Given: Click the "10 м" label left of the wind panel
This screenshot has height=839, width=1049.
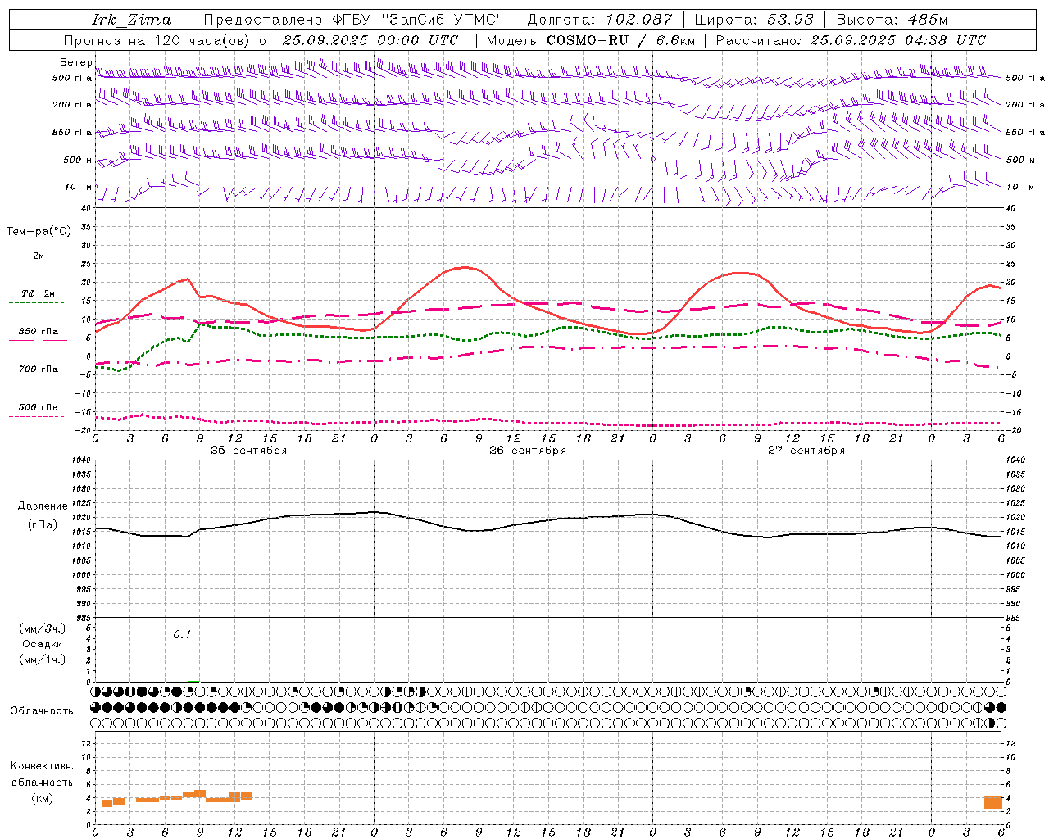Looking at the screenshot, I should coord(78,188).
